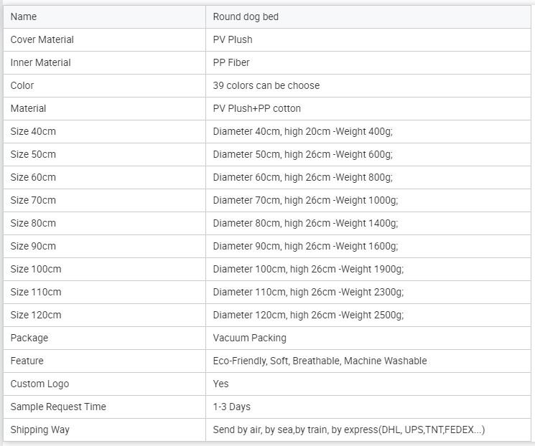535x446 pixels.
Task: Select 'Diameter 110cm, Weight 2300g' cell
Action: point(368,292)
